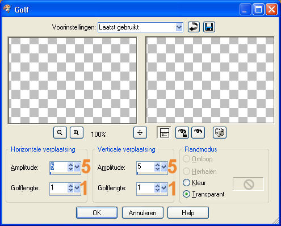The width and height of the screenshot is (281, 226).
Task: Expand horizontal Amplitude slider dropdown arrow
Action: tap(77, 167)
